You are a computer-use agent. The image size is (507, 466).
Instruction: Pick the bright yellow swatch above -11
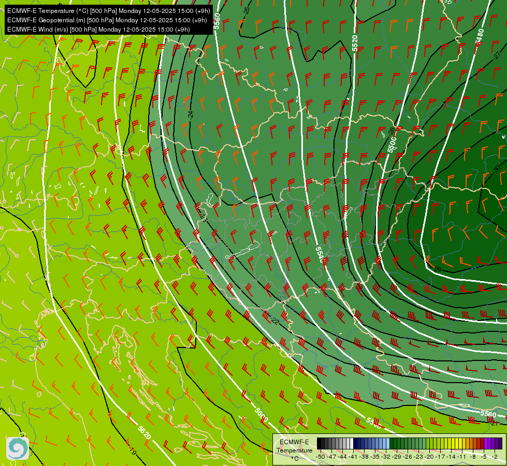[x=460, y=443]
